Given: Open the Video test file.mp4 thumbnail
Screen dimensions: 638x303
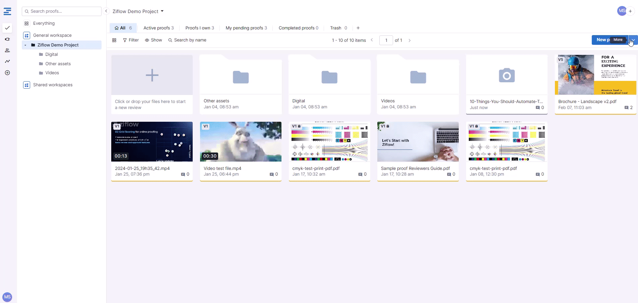Looking at the screenshot, I should pos(241,142).
